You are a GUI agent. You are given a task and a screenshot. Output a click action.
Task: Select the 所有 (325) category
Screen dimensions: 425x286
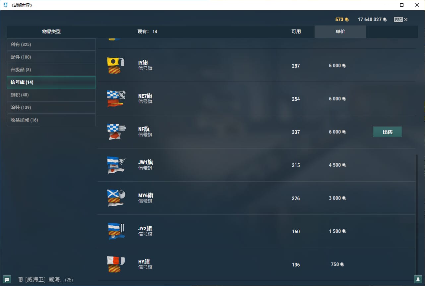tap(51, 44)
